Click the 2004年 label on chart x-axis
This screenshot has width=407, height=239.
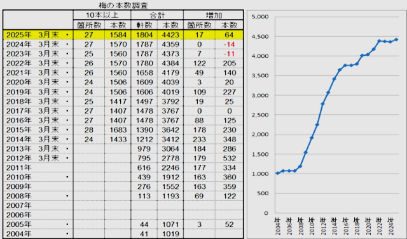pyautogui.click(x=278, y=226)
